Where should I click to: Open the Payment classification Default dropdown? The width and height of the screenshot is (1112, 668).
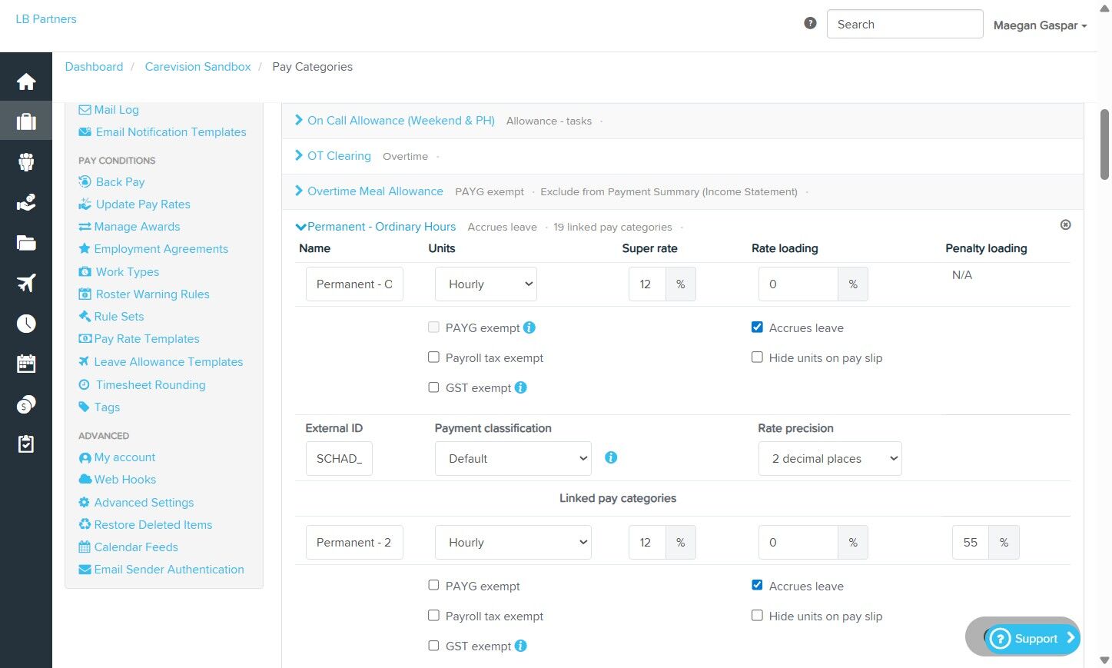pos(513,459)
